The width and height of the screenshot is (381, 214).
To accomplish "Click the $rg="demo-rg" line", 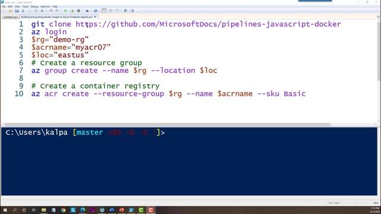I will click(x=60, y=40).
